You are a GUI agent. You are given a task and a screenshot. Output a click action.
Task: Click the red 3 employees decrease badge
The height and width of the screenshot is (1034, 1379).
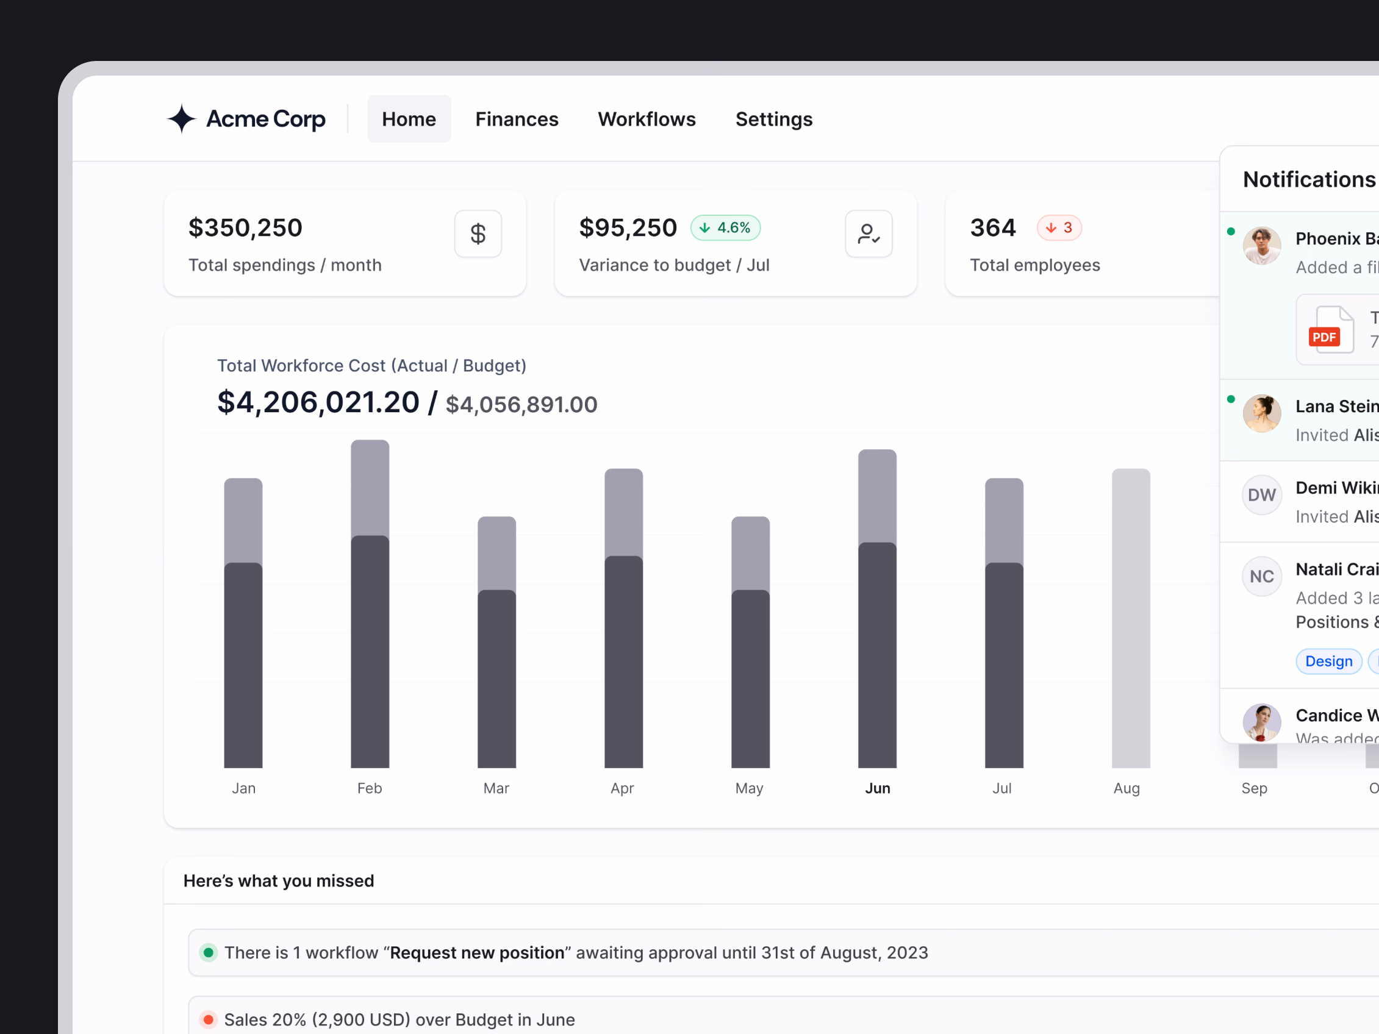click(x=1059, y=227)
